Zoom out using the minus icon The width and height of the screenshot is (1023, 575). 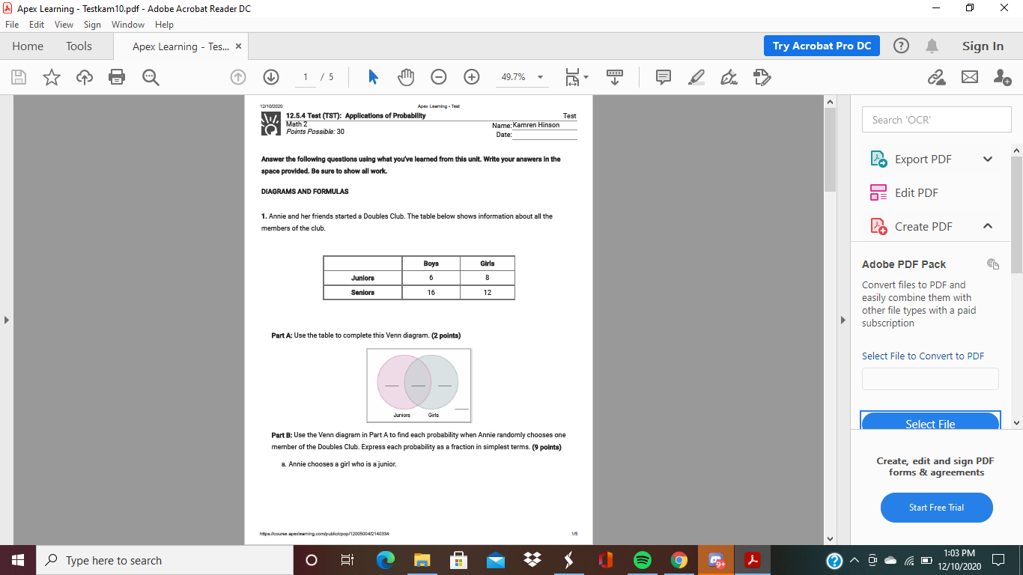click(438, 76)
